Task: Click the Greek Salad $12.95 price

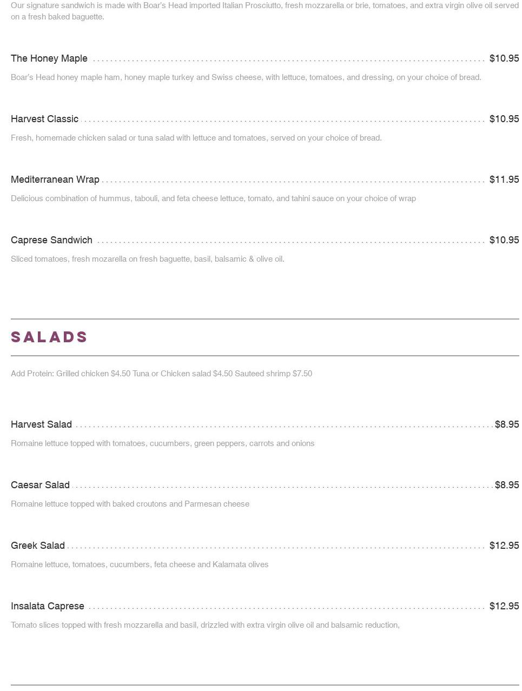Action: pyautogui.click(x=504, y=546)
